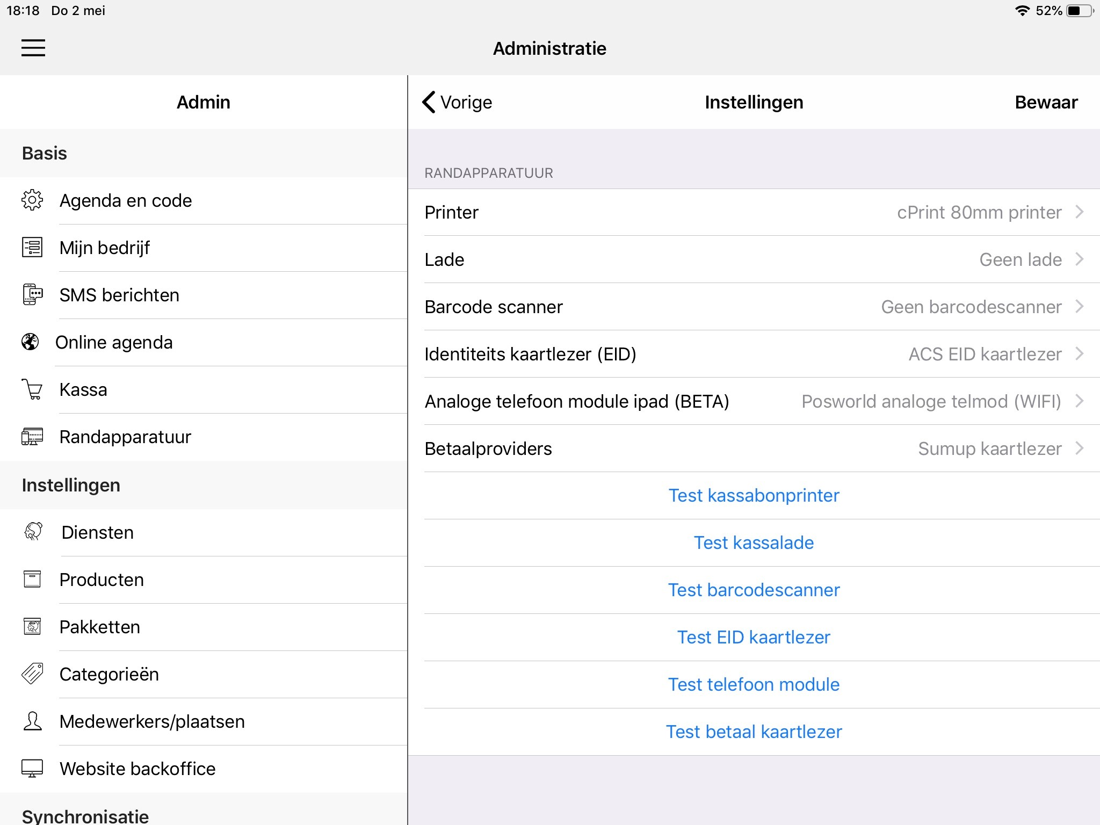Open the Lade selection chevron
The image size is (1100, 825).
click(1079, 259)
